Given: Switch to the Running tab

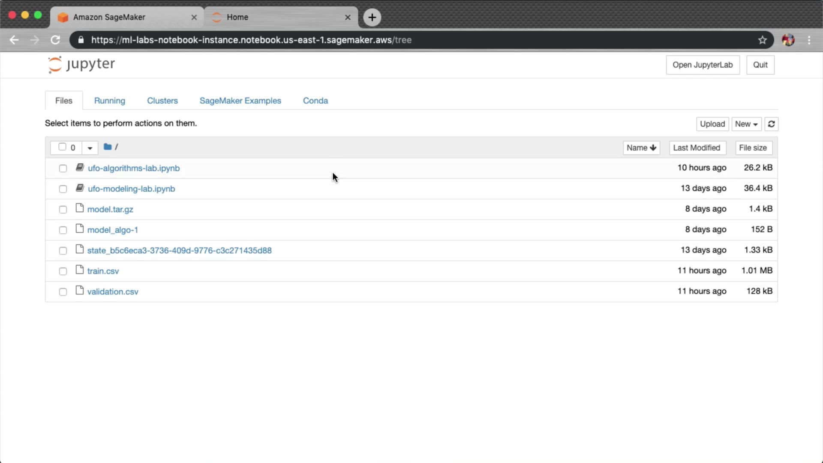Looking at the screenshot, I should tap(110, 101).
